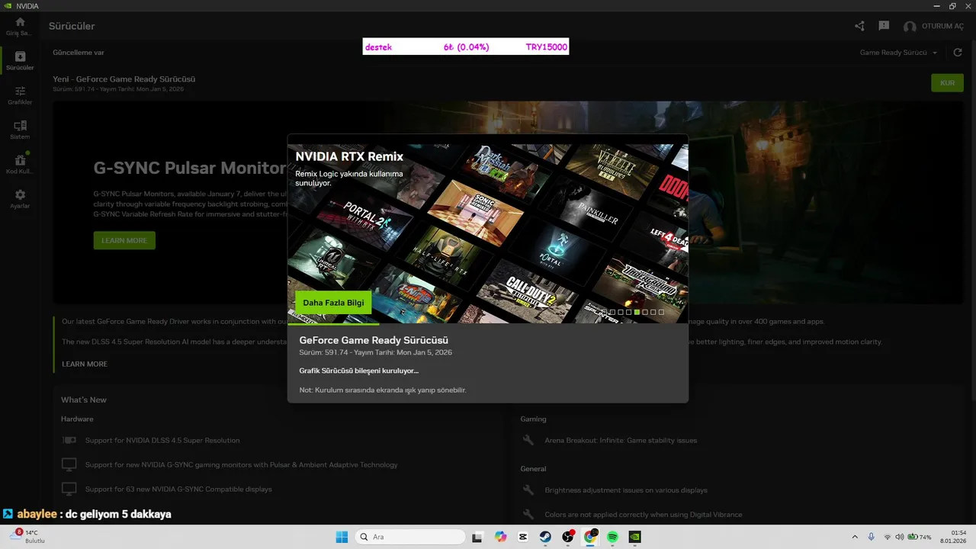Open the Windows Start menu

pyautogui.click(x=342, y=537)
